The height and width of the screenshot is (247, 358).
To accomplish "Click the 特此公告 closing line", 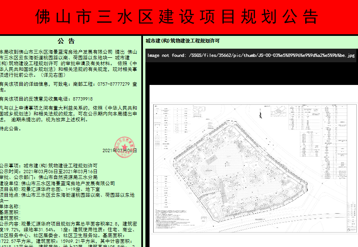I will tap(10, 129).
